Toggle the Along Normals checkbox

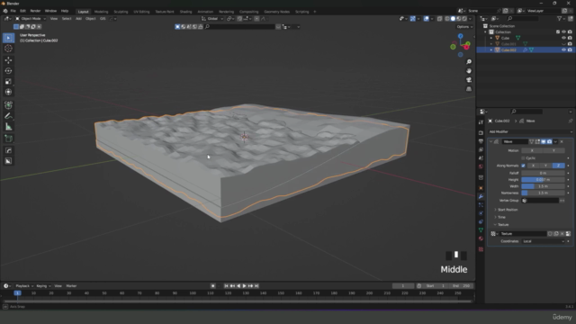[x=523, y=166]
